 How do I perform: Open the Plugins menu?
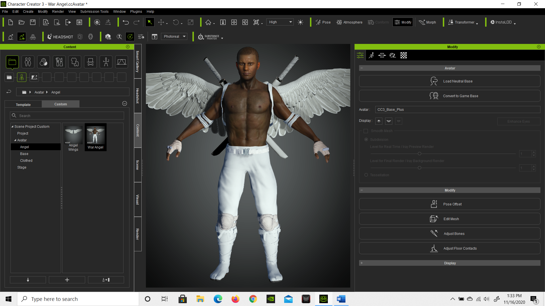(x=136, y=12)
